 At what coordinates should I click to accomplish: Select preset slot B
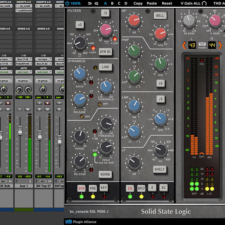click(112, 3)
